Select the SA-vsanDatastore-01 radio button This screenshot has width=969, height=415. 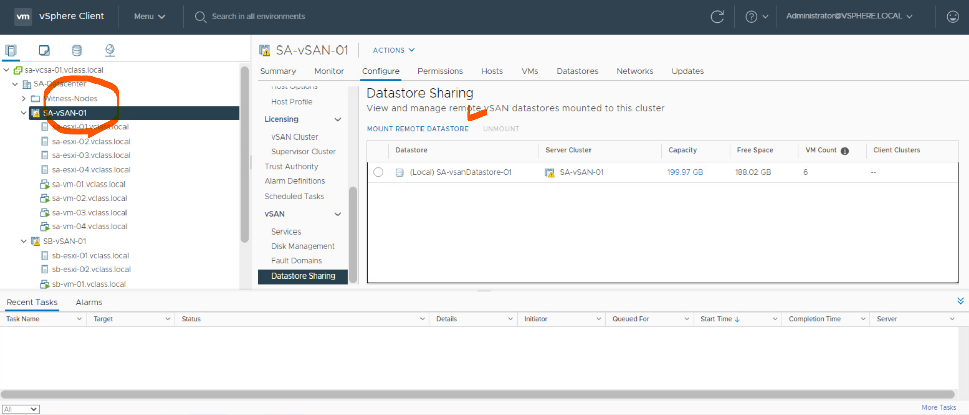(x=378, y=172)
